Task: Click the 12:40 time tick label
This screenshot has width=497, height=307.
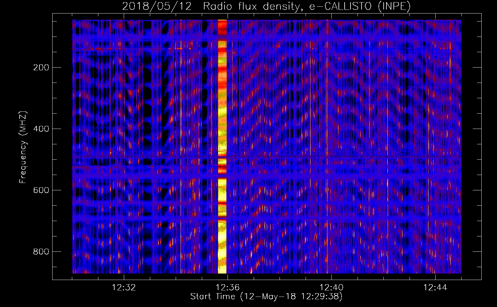Action: 331,288
